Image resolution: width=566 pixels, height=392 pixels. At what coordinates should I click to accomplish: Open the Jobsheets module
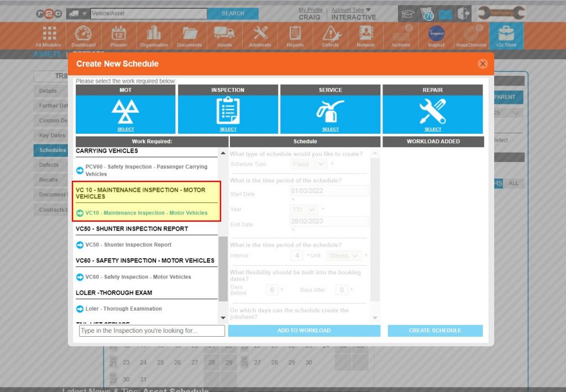(x=259, y=35)
